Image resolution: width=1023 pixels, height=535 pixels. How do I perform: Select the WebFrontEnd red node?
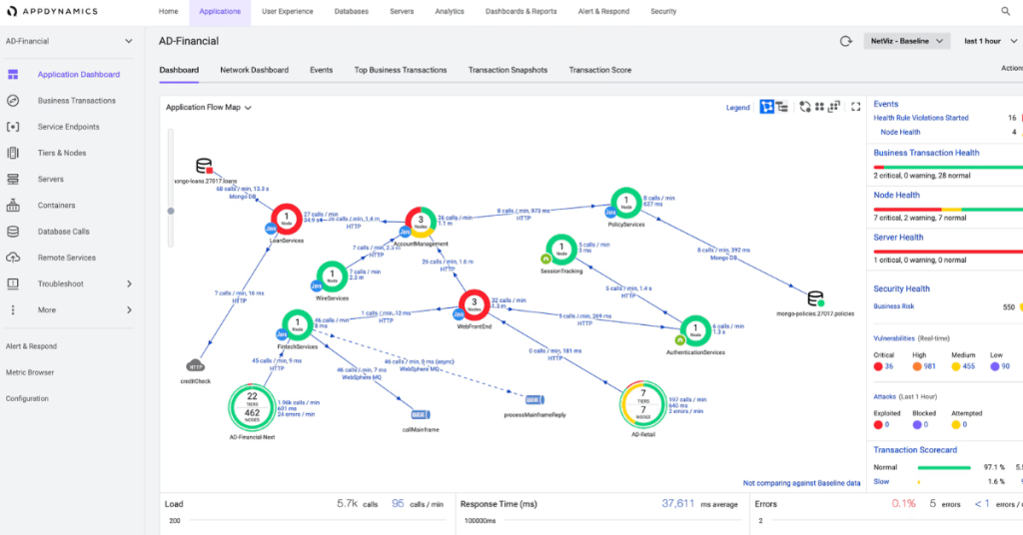(475, 304)
